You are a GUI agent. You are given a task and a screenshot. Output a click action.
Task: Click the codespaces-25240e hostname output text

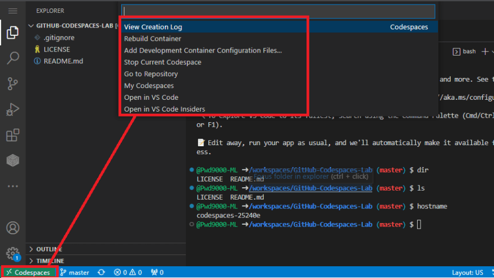pos(228,215)
